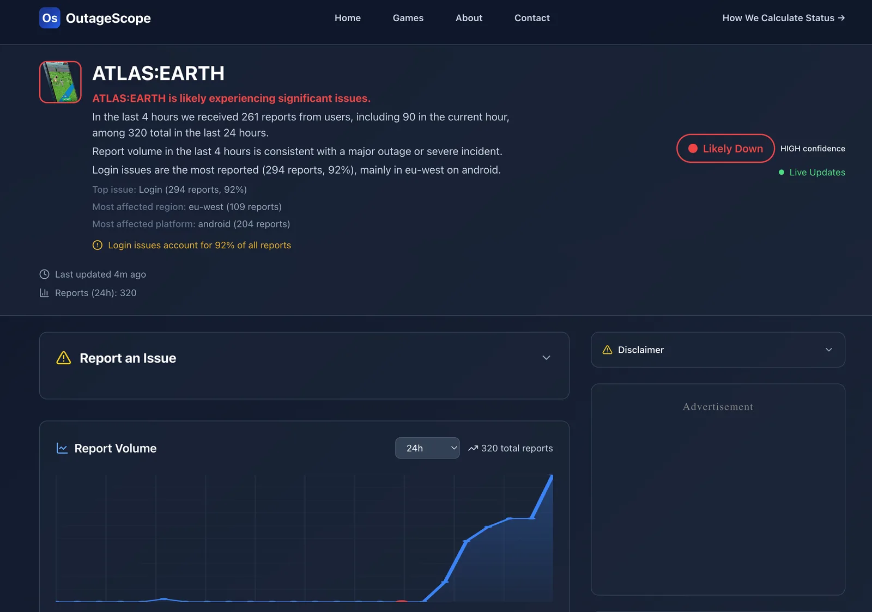Open the ATLAS:EARTH game thumbnail
Image resolution: width=872 pixels, height=612 pixels.
pos(60,82)
